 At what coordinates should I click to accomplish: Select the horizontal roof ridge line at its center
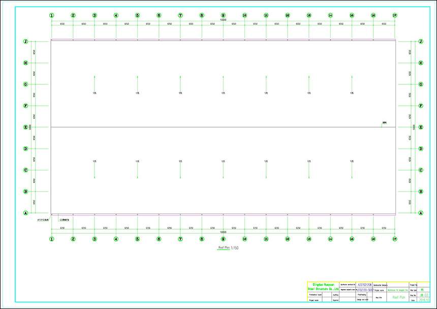(x=223, y=127)
